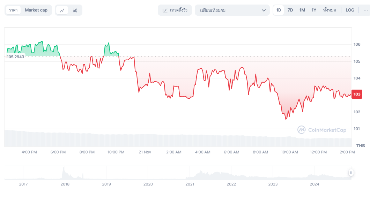Viewport: 370px width, 197px height.
Task: Click 2021 on the timeline navigator
Action: pos(190,184)
